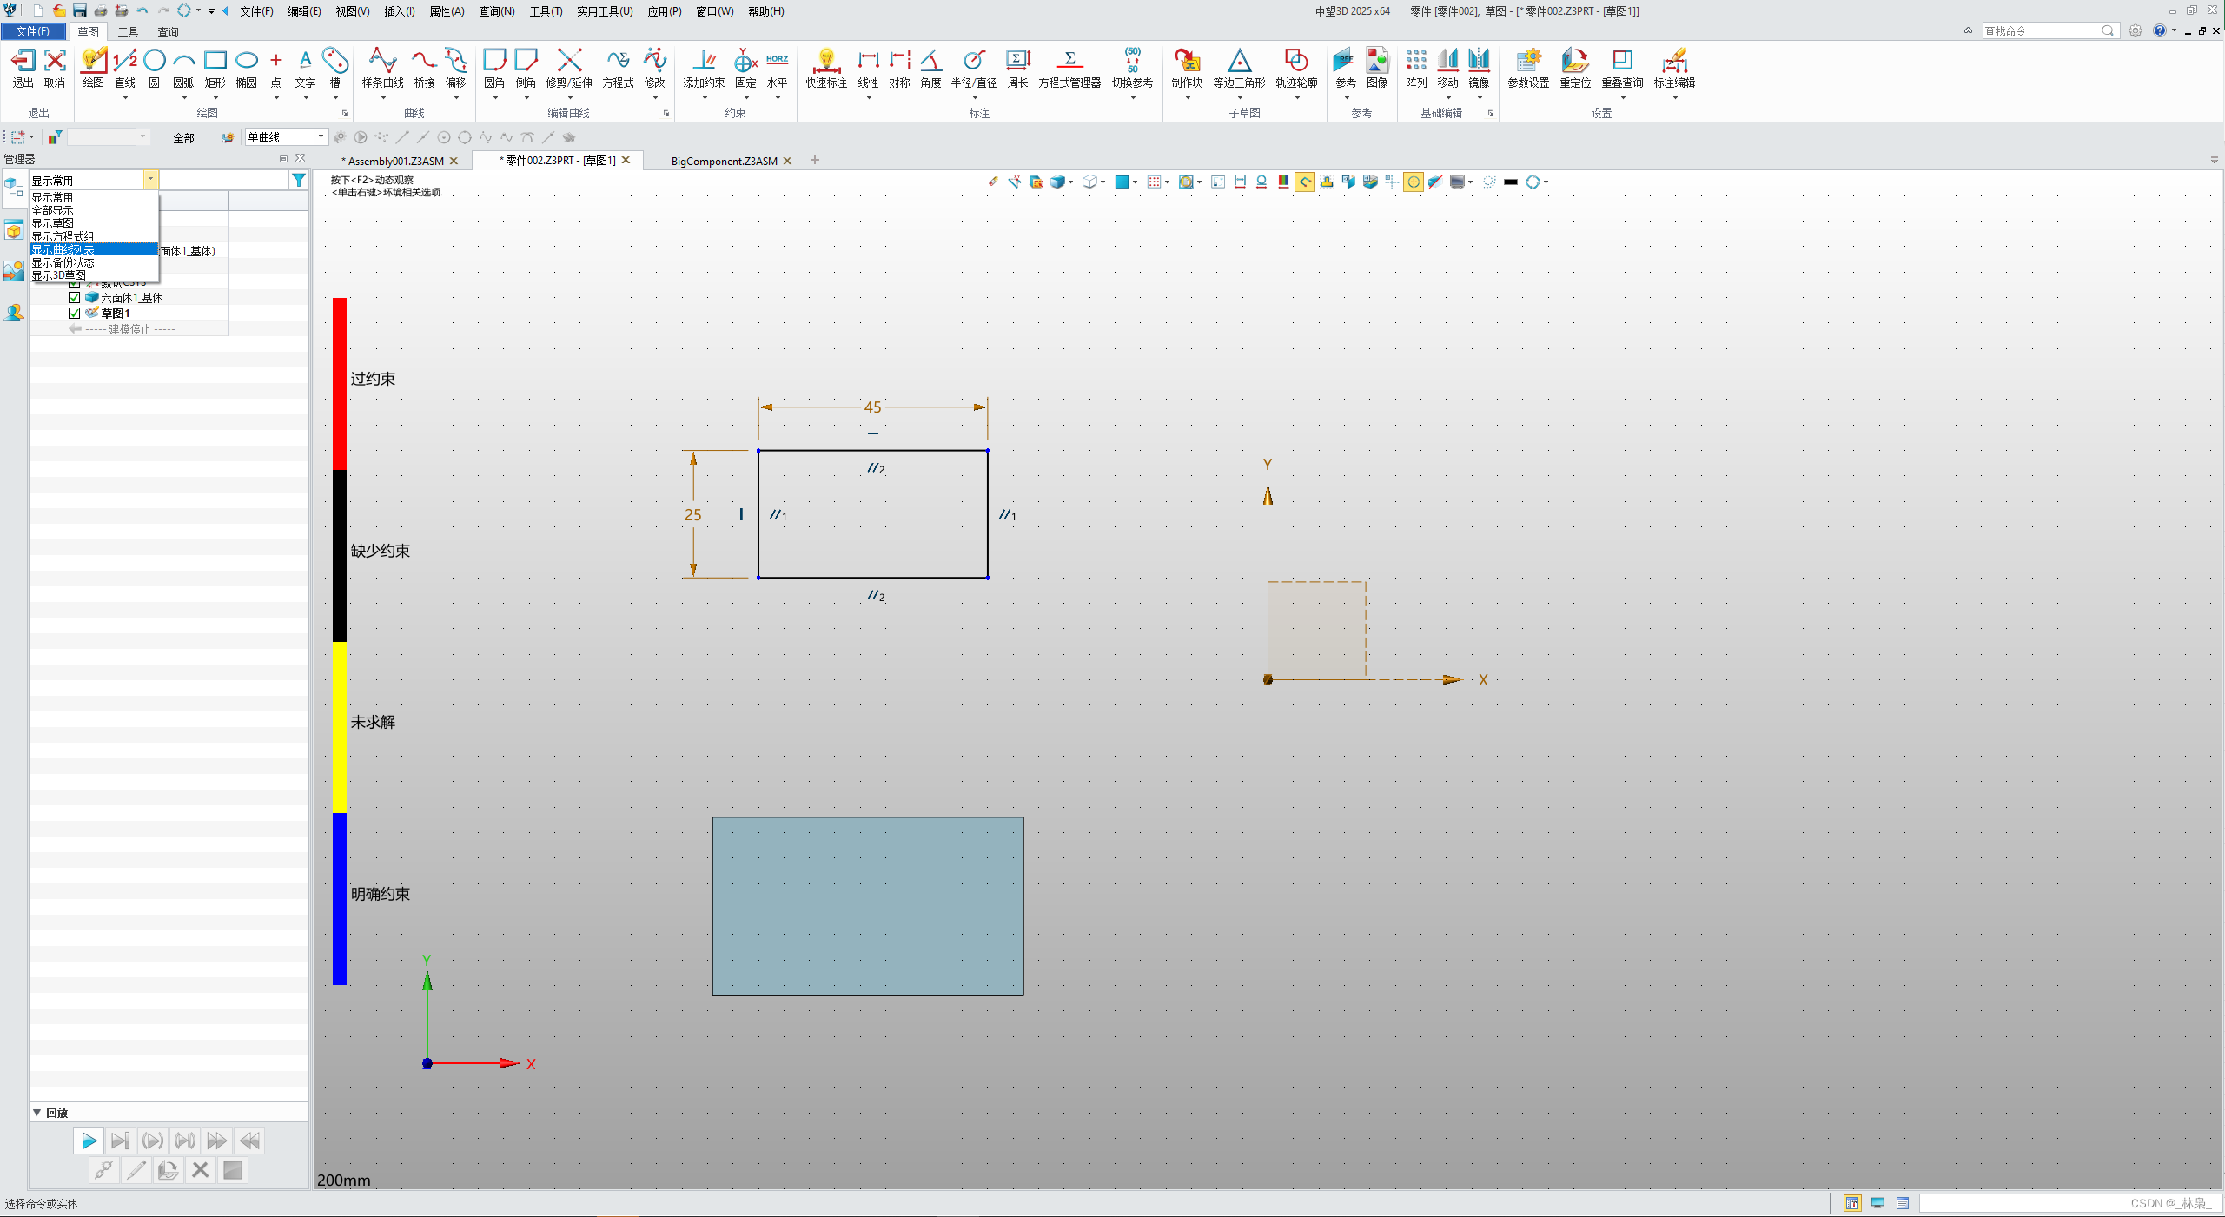Click the manager filter funnel icon

tap(299, 180)
